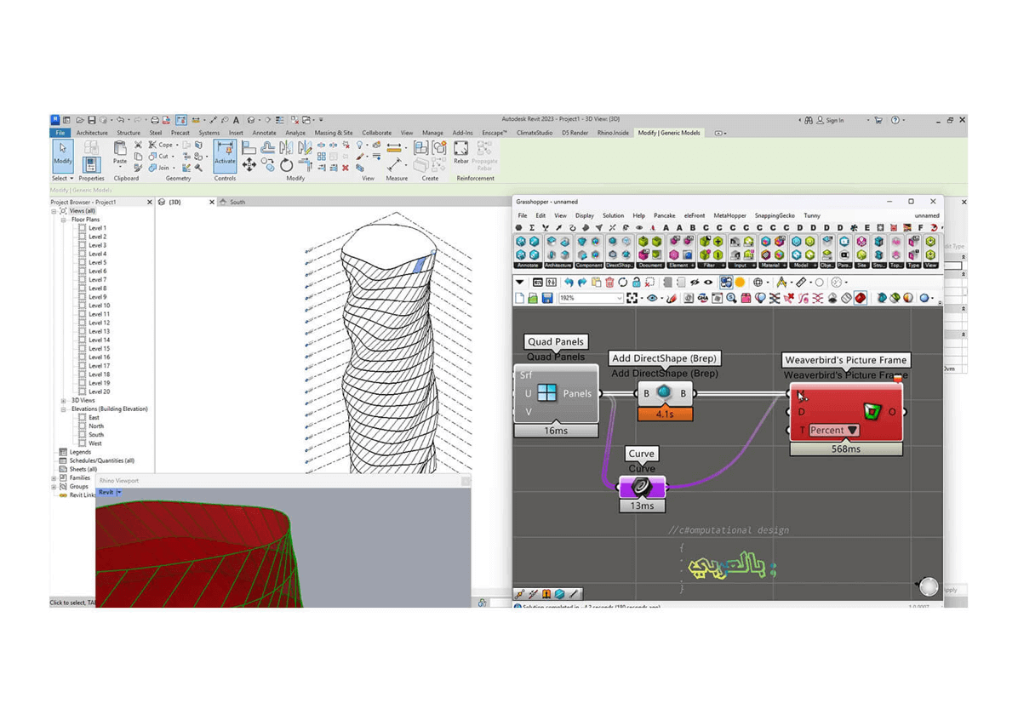Click the Modify arrow tool in ribbon
Image resolution: width=1018 pixels, height=703 pixels.
(63, 151)
